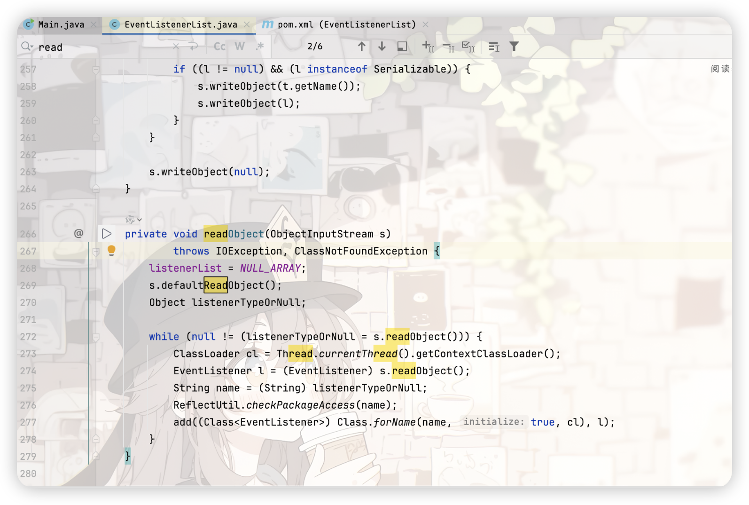The image size is (749, 505).
Task: Collapse the fold marker at line 257
Action: [96, 70]
